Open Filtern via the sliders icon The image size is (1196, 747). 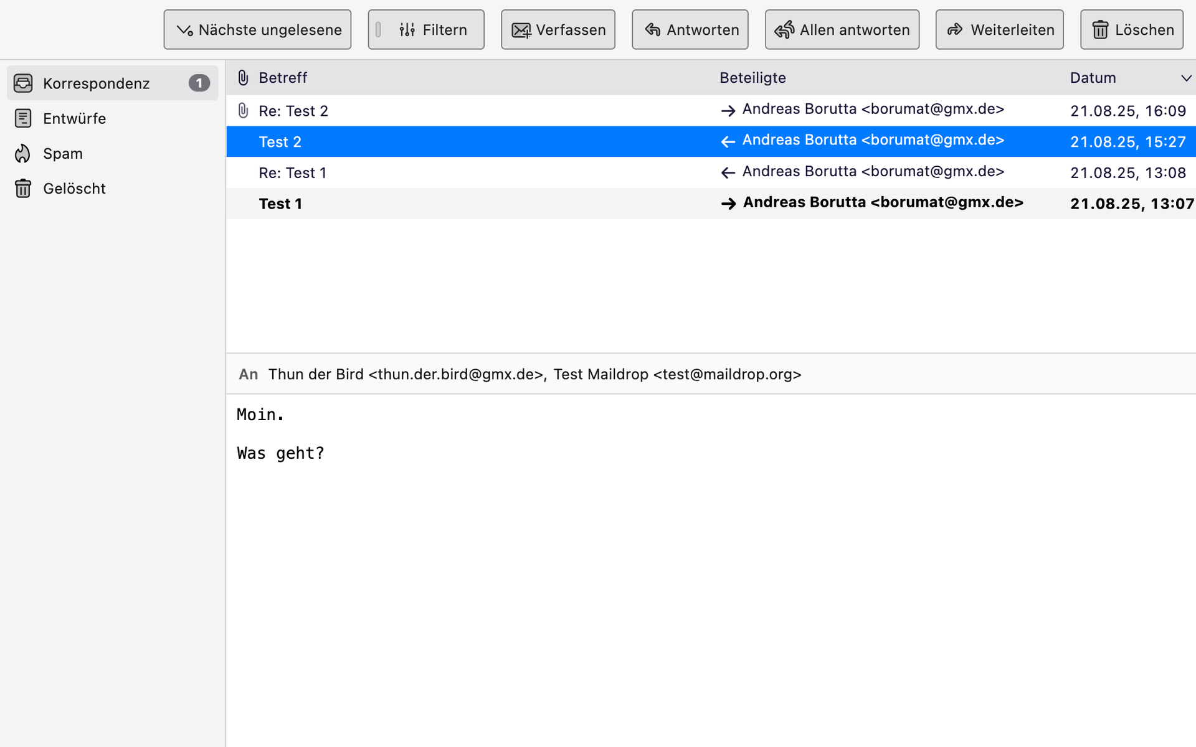click(407, 29)
